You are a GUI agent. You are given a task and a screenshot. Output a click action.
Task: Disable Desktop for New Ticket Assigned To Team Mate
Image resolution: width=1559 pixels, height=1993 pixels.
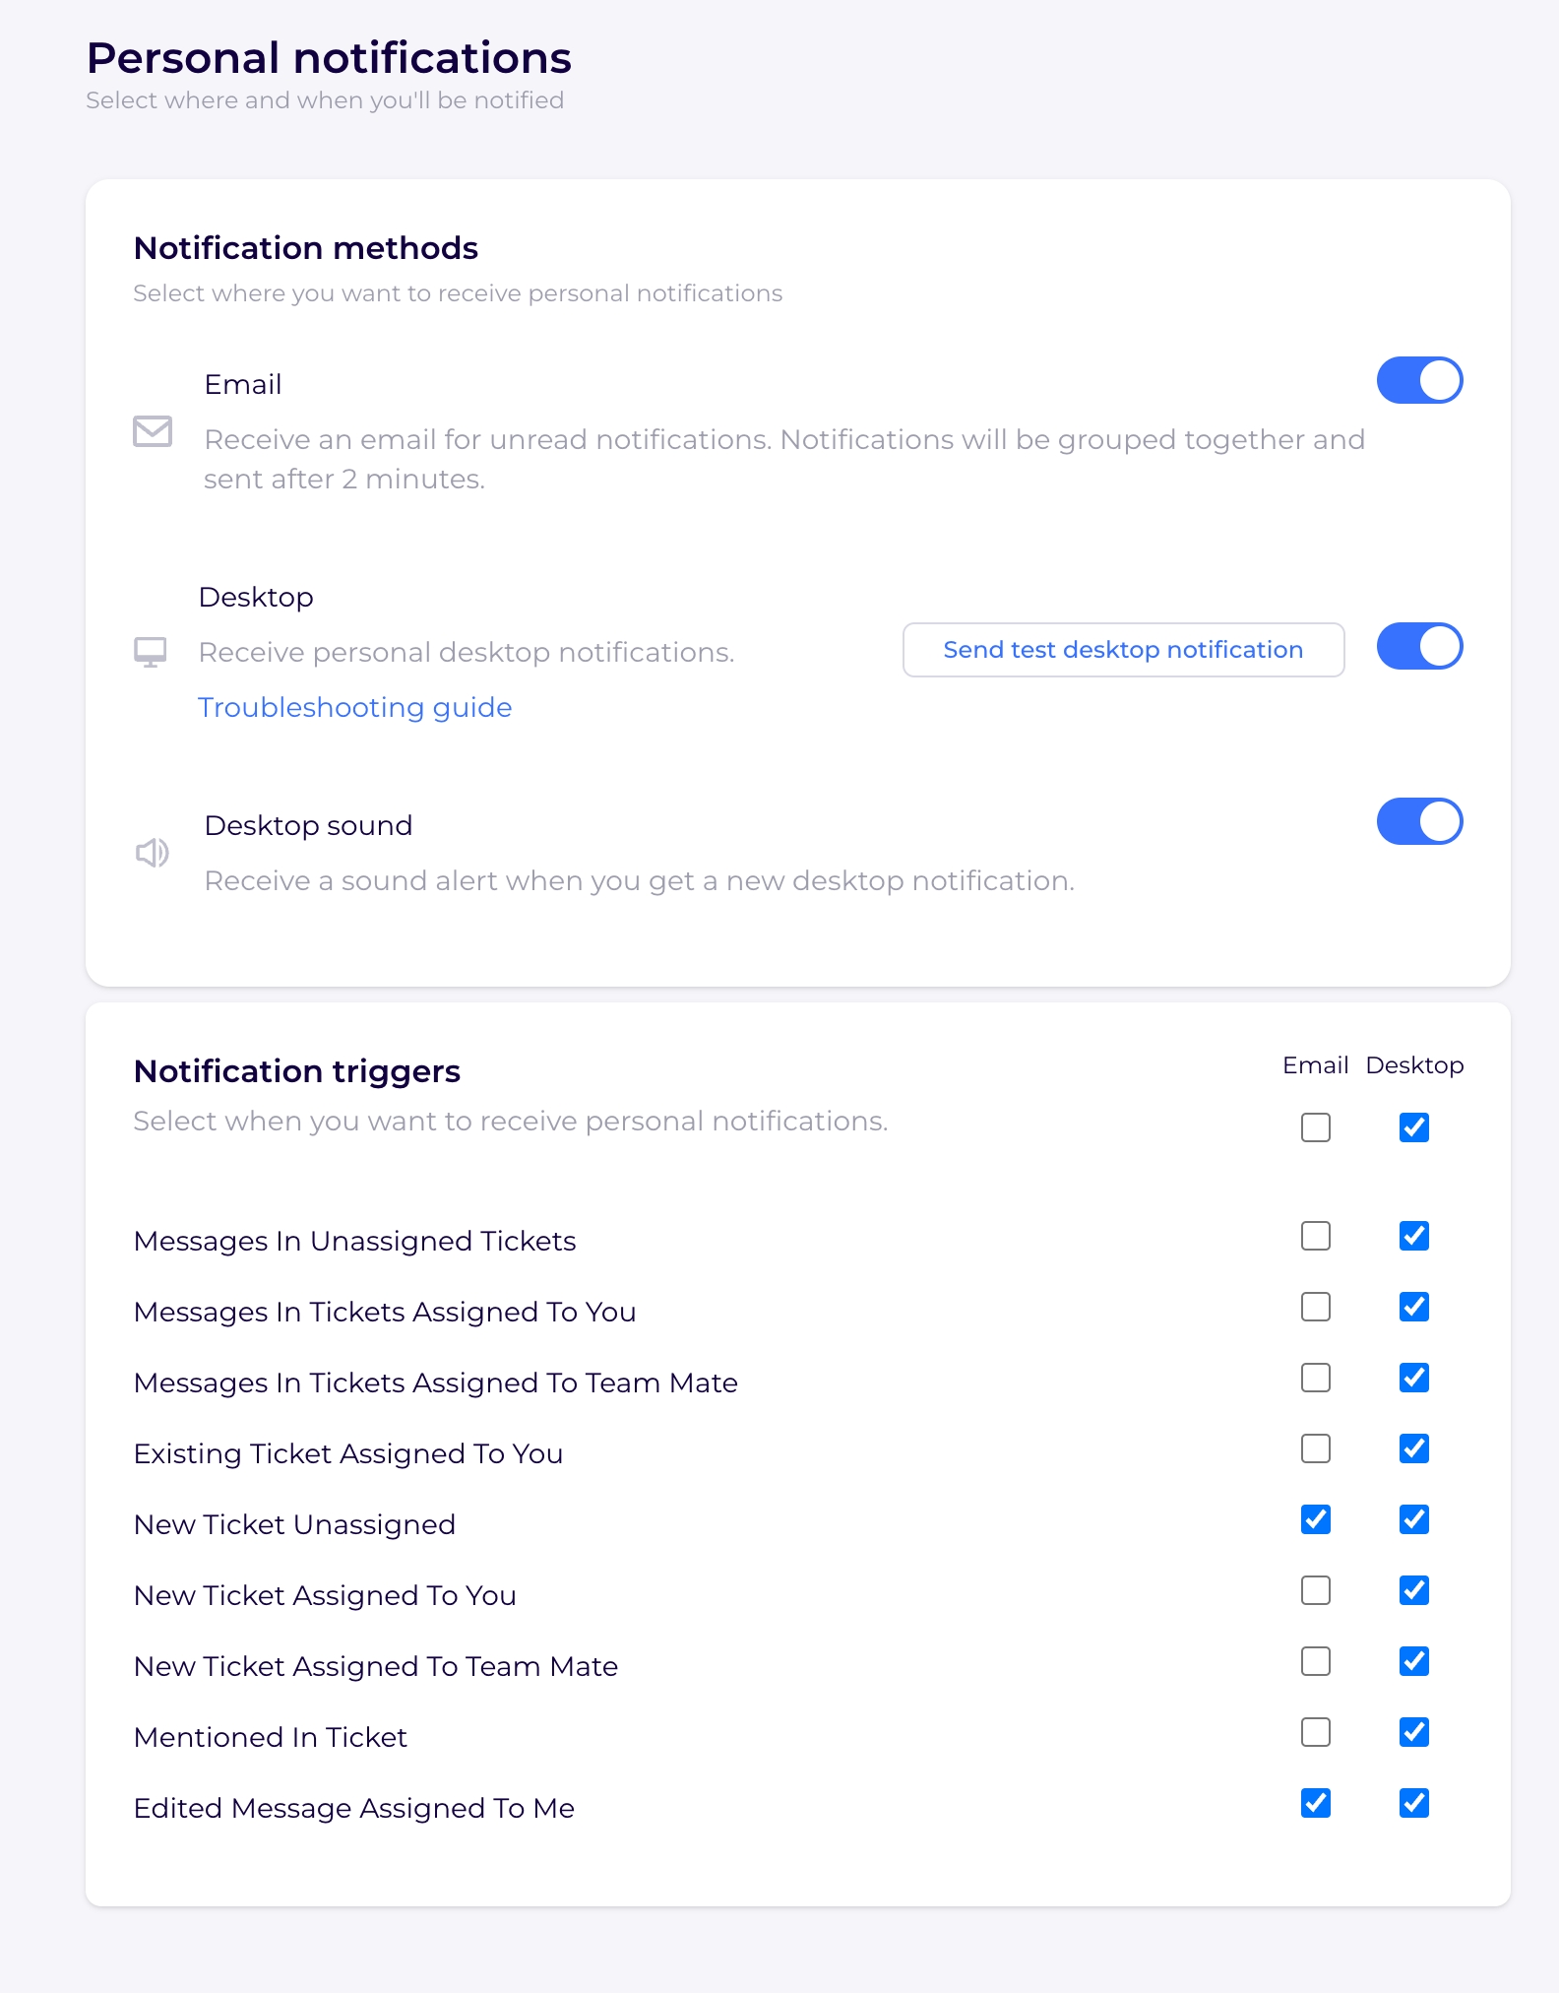[1413, 1661]
